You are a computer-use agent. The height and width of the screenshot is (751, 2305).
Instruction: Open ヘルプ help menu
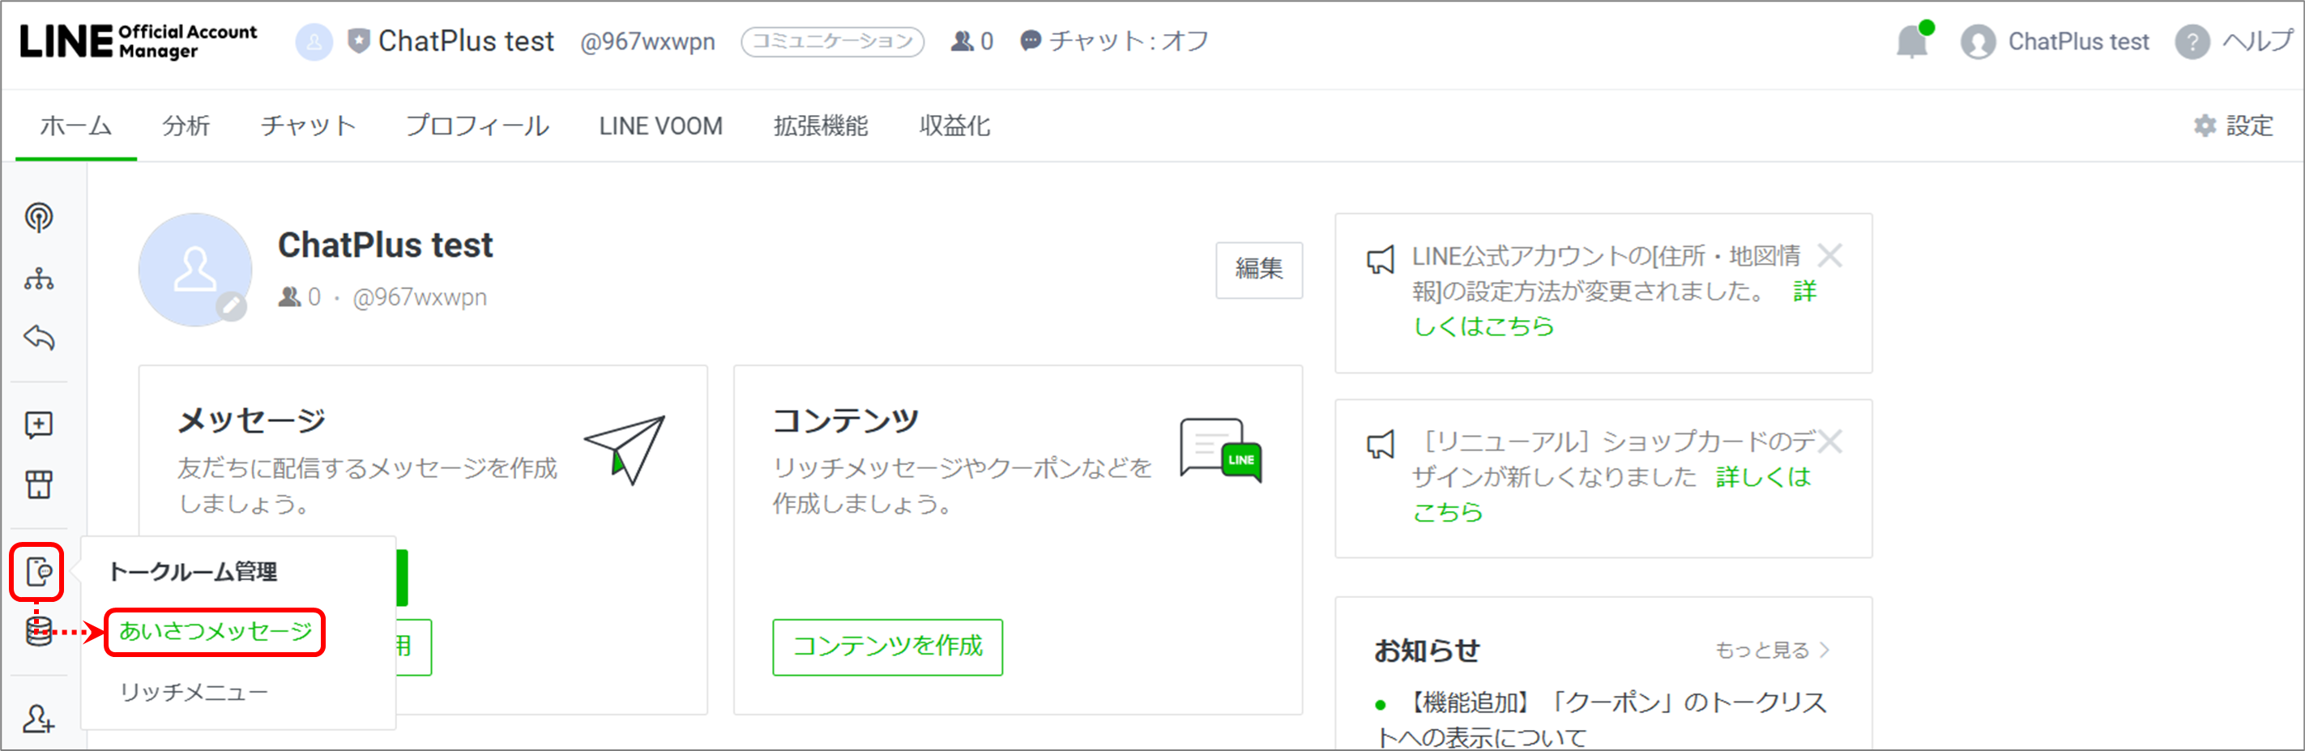[x=2235, y=42]
